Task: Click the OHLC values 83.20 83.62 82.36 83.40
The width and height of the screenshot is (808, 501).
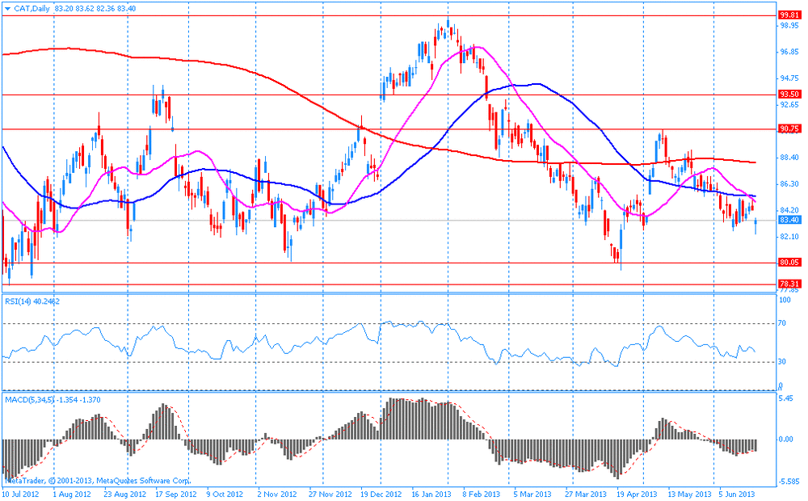Action: click(x=95, y=9)
